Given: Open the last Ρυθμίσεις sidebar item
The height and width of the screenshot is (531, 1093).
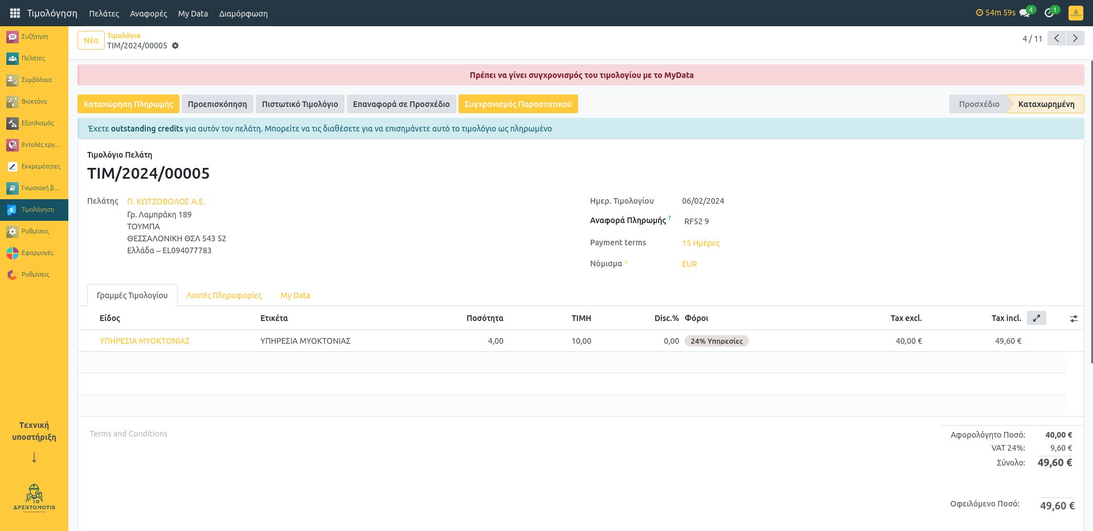Looking at the screenshot, I should click(x=34, y=274).
